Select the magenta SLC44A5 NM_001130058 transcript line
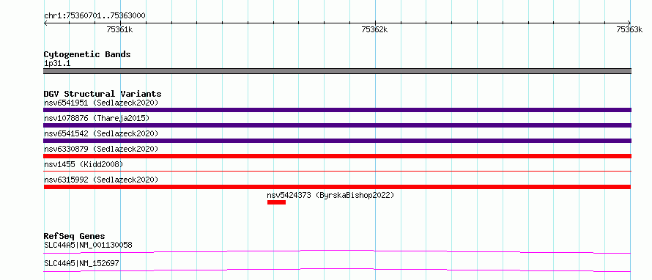The width and height of the screenshot is (652, 280). [337, 251]
